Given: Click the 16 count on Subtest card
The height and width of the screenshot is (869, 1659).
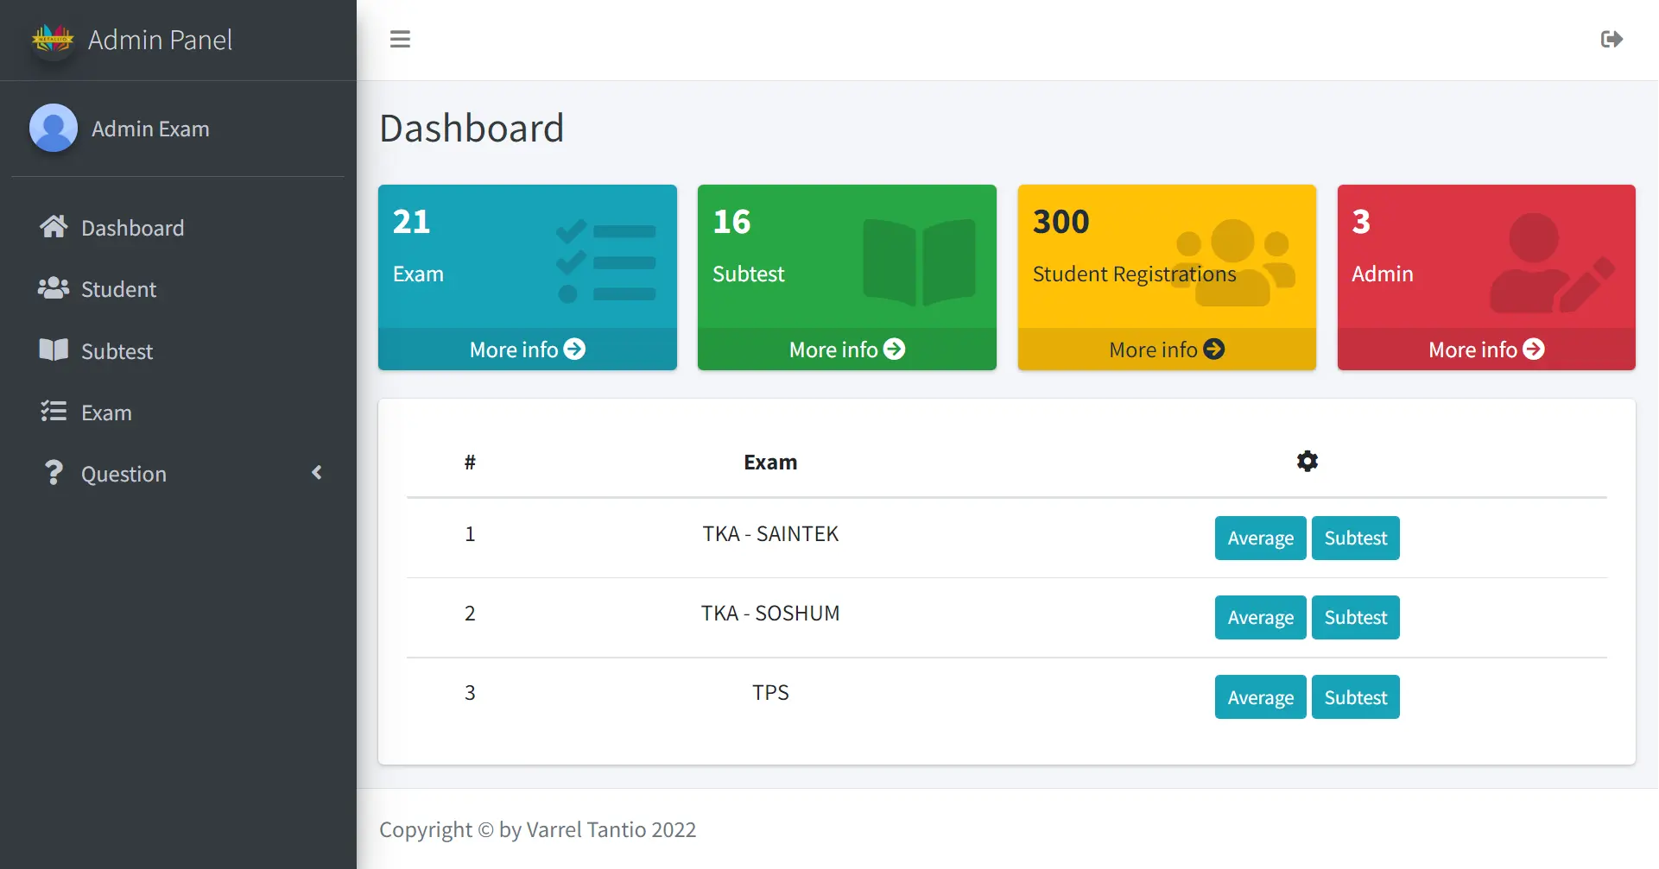Looking at the screenshot, I should [x=731, y=222].
